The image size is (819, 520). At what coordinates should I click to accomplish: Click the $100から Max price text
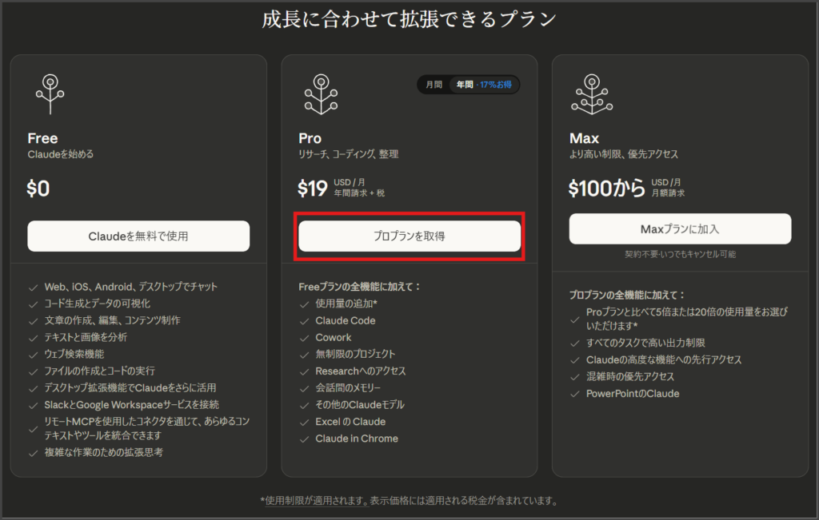pos(606,188)
